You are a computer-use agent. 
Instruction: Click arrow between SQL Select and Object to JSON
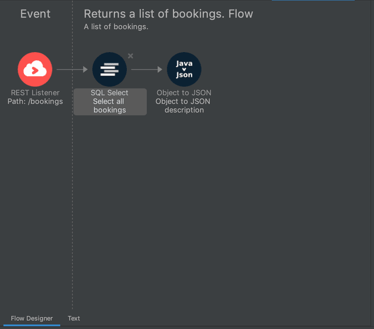[x=147, y=69]
